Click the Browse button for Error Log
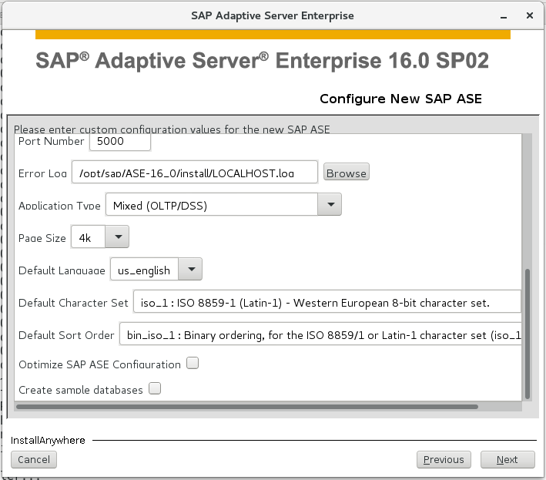This screenshot has height=480, width=546. (x=346, y=172)
